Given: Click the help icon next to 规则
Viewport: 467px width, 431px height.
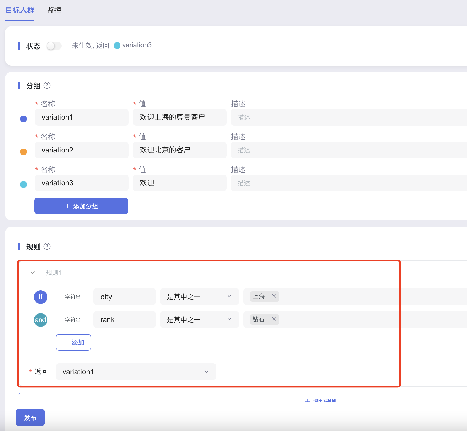Looking at the screenshot, I should [47, 247].
